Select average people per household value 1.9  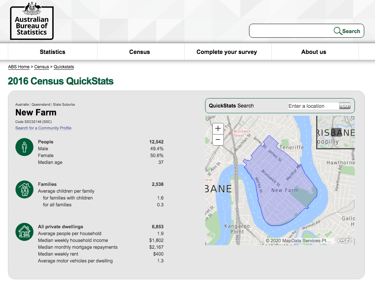pos(161,234)
